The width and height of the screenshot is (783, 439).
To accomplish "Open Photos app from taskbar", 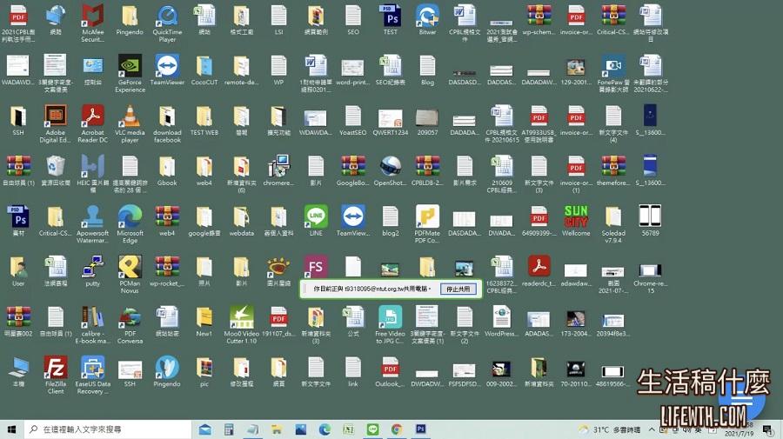I will coord(301,429).
